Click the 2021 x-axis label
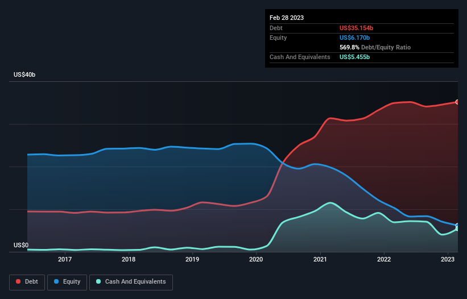 320,259
